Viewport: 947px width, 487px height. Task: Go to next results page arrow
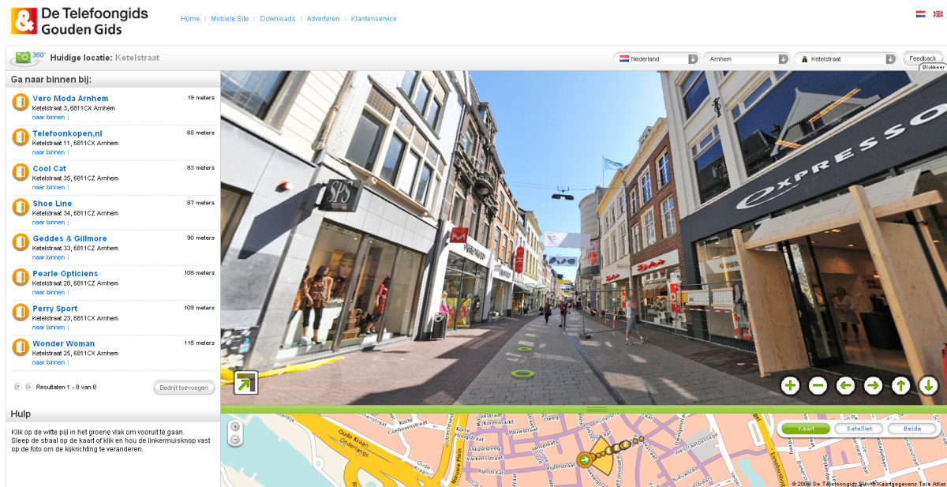(29, 387)
